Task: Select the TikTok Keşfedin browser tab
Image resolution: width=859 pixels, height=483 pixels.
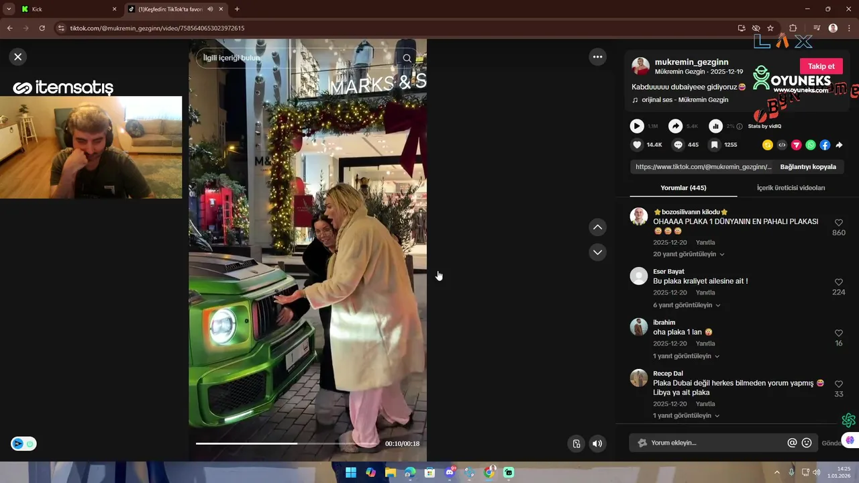Action: click(x=176, y=9)
